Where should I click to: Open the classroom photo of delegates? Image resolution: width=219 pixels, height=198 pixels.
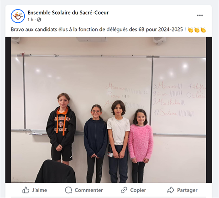click(109, 110)
